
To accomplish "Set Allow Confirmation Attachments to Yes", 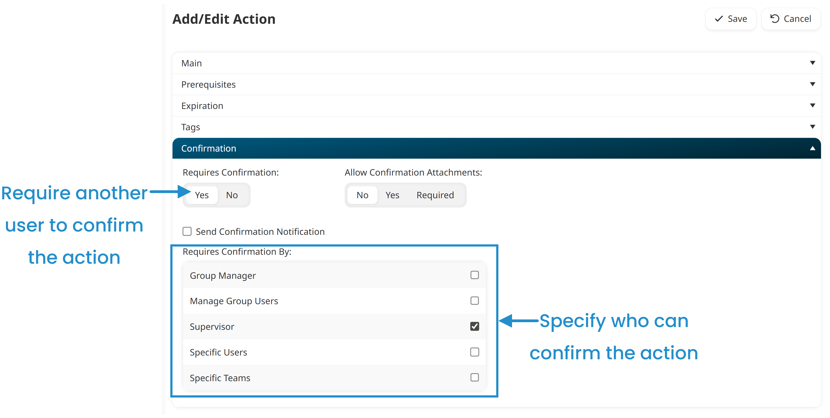I will 392,195.
